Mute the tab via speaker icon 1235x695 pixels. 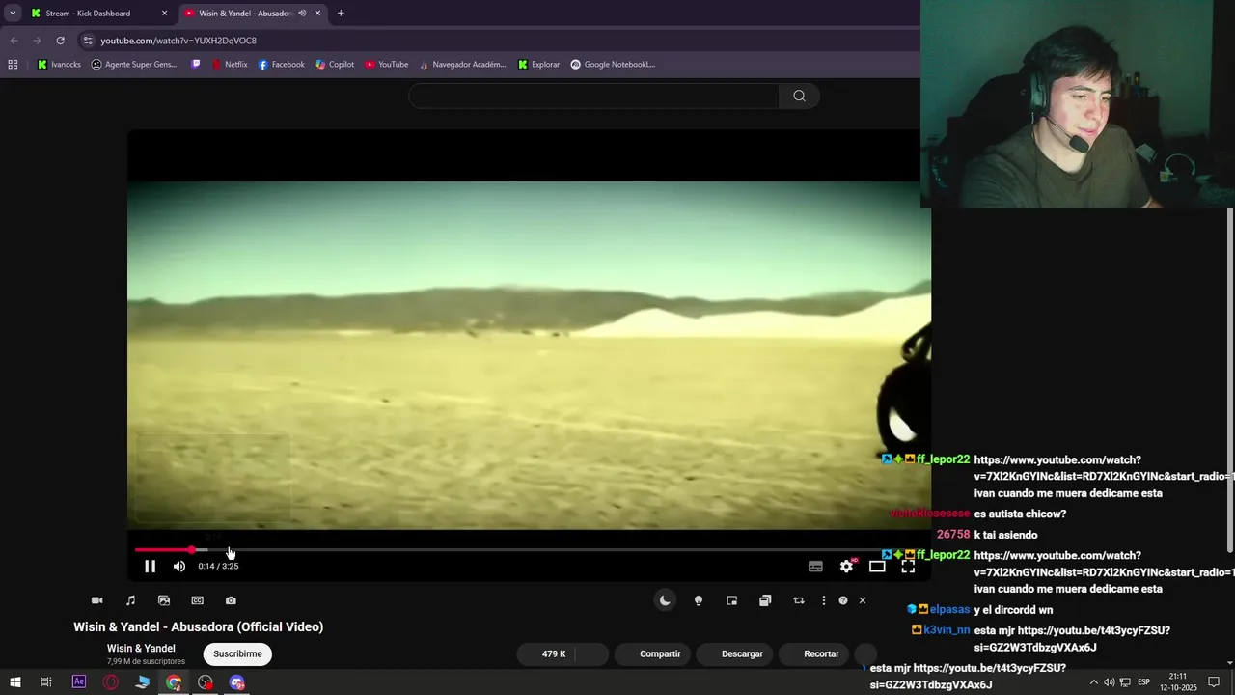[302, 14]
